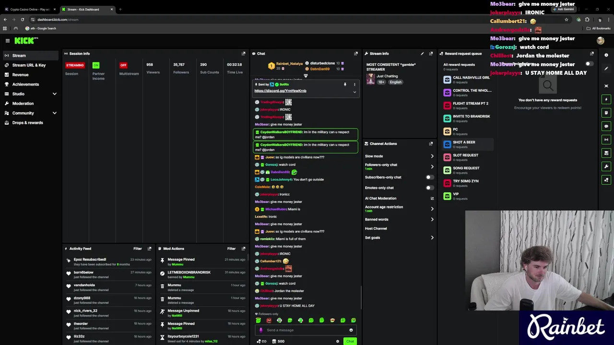Image resolution: width=614 pixels, height=345 pixels.
Task: Click Host Channel action
Action: tap(376, 229)
